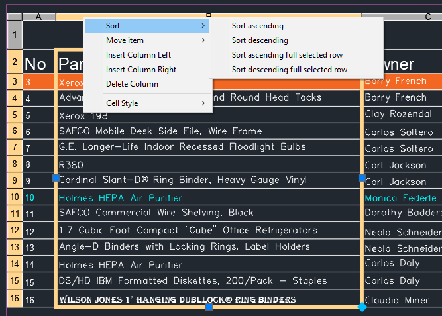442x316 pixels.
Task: Select row header 12
Action: [x=15, y=230]
